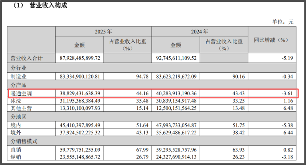Select the 营业收入合计 row label
Viewport: 306px width, 165px height.
click(26, 59)
